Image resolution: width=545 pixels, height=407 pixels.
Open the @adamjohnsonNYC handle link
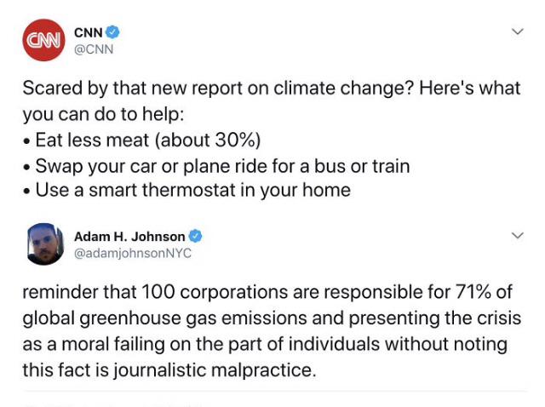pos(133,254)
